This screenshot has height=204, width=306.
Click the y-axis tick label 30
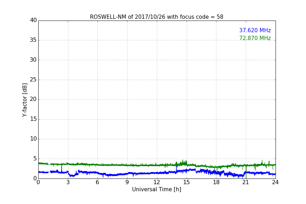tap(33, 60)
